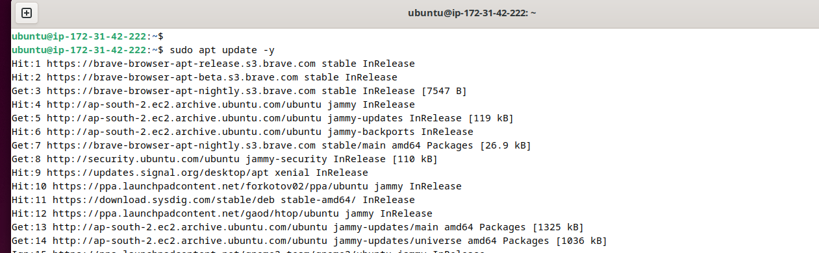Image resolution: width=819 pixels, height=253 pixels.
Task: Click the "[7547 B]" size text
Action: (x=444, y=91)
